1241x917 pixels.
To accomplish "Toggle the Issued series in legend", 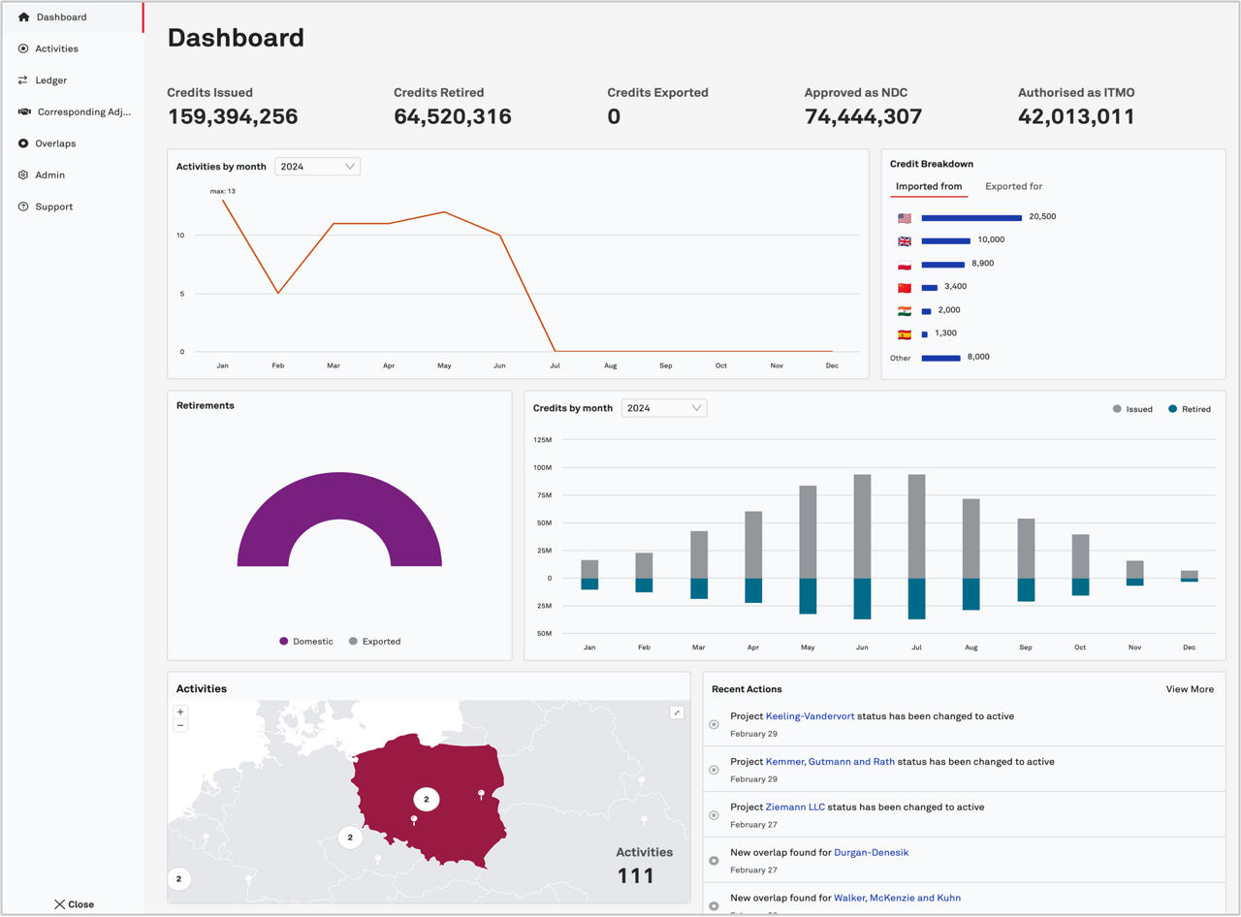I will (1132, 409).
